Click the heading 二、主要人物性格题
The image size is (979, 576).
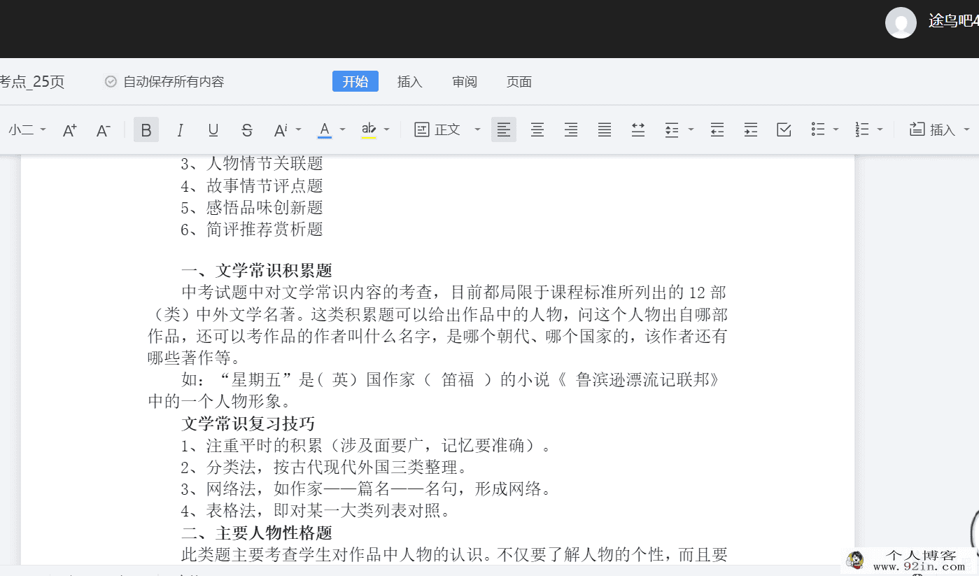(257, 533)
